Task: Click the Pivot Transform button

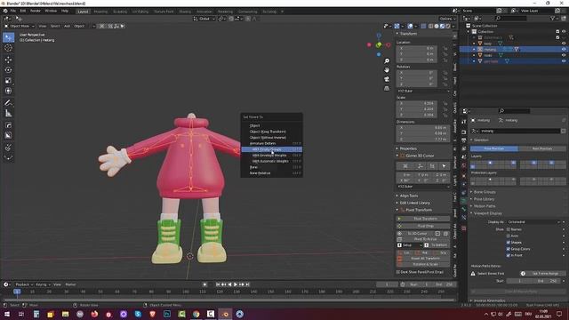Action: click(x=423, y=219)
